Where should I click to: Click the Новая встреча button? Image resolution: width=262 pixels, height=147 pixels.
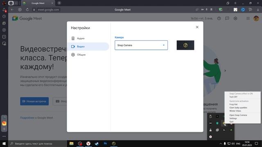pos(34,101)
